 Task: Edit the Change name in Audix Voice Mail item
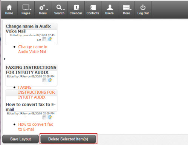pyautogui.click(x=50, y=39)
